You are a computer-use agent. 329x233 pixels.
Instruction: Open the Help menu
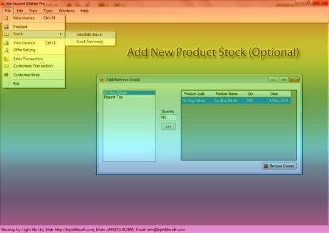[x=85, y=11]
